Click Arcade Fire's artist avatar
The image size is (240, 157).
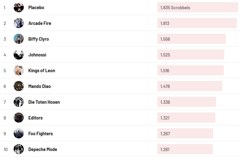(x=19, y=23)
